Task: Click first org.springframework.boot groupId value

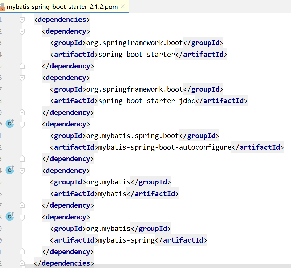Action: point(135,43)
